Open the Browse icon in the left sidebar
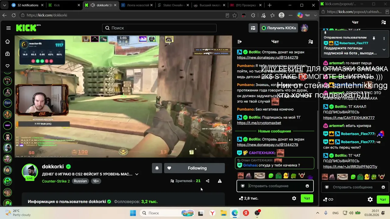Image resolution: width=390 pixels, height=219 pixels. point(8,54)
